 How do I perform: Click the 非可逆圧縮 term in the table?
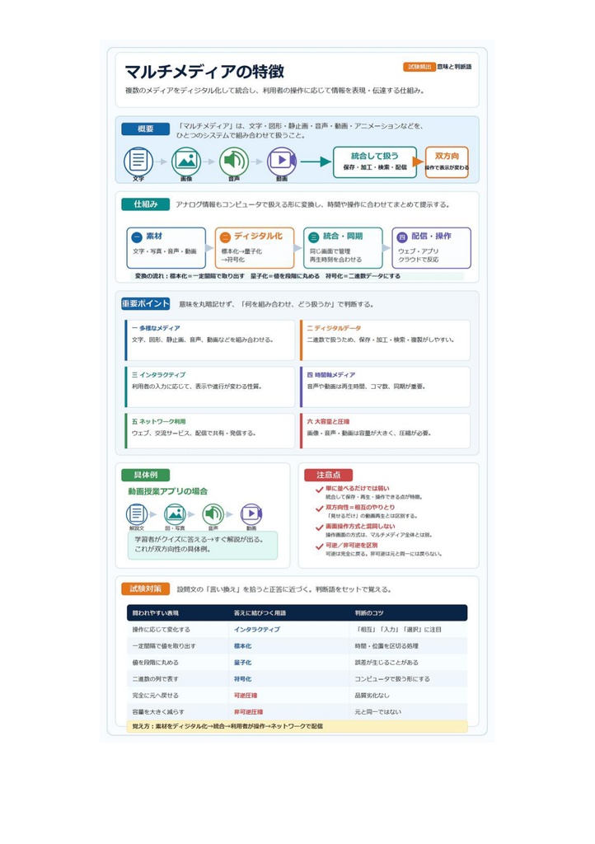[x=249, y=711]
